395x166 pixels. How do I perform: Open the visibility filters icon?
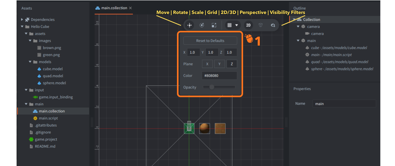tap(273, 25)
